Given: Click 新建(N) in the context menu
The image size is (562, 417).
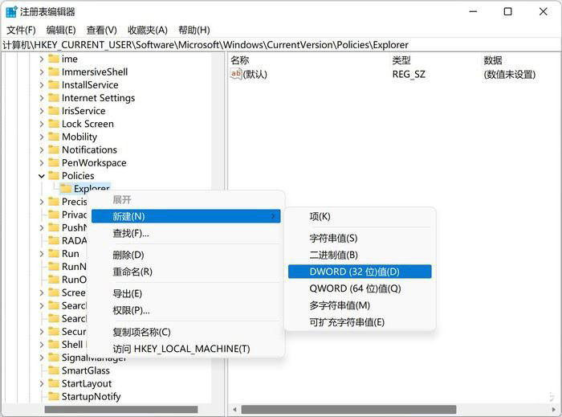Looking at the screenshot, I should click(185, 216).
